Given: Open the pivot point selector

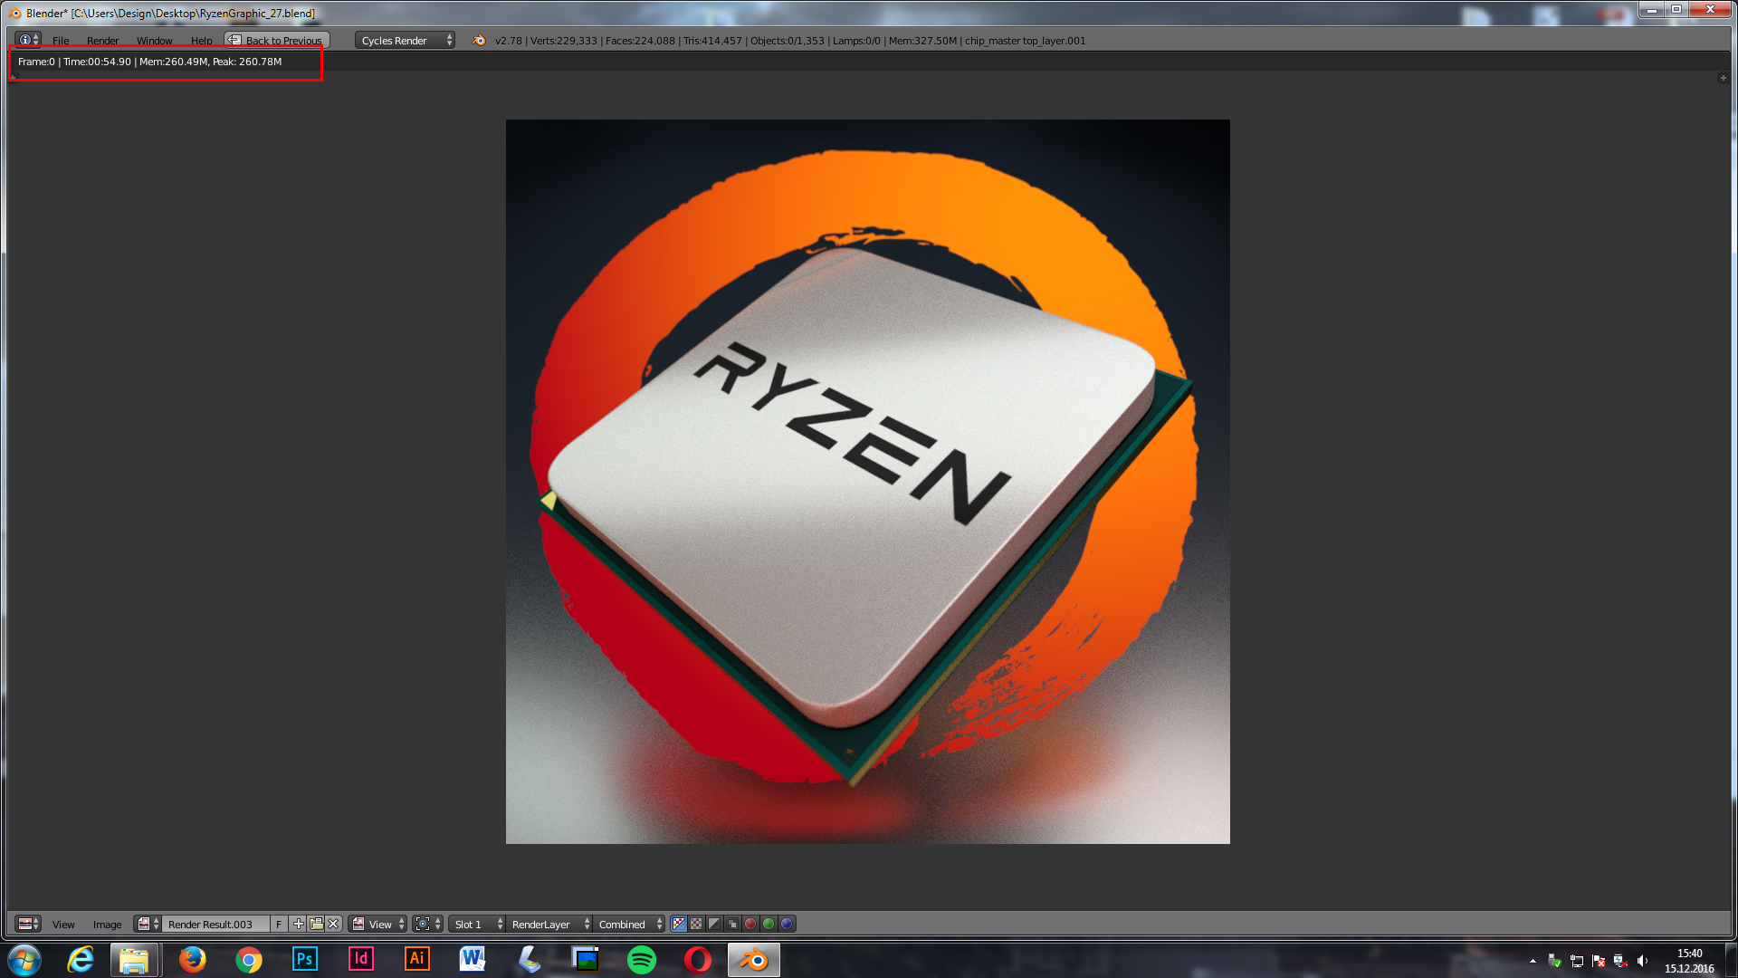Looking at the screenshot, I should [x=427, y=924].
